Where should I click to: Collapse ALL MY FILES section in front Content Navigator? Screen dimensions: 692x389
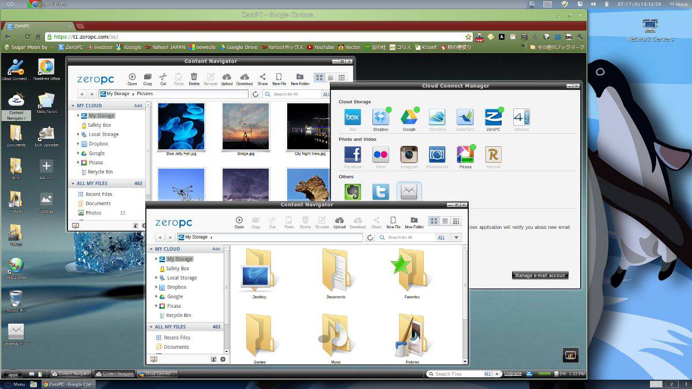(x=152, y=327)
